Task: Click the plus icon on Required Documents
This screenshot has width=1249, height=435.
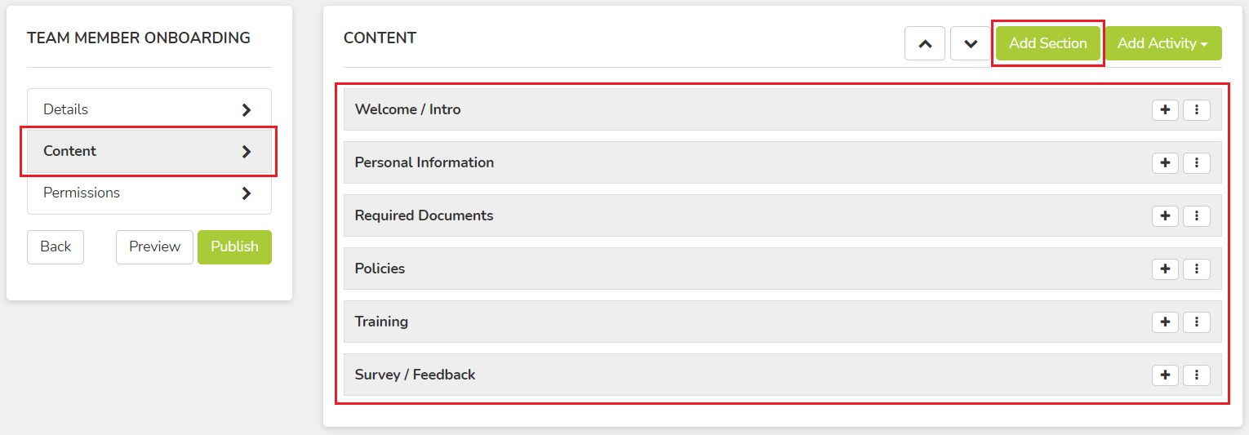Action: (x=1165, y=216)
